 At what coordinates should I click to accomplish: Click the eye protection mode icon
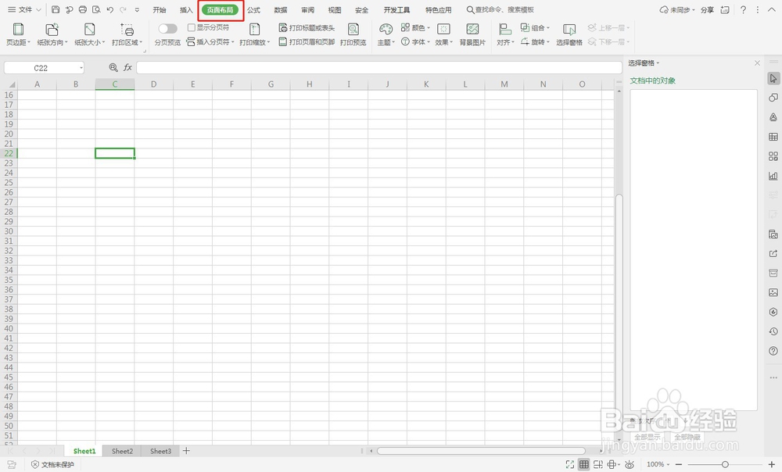click(630, 464)
